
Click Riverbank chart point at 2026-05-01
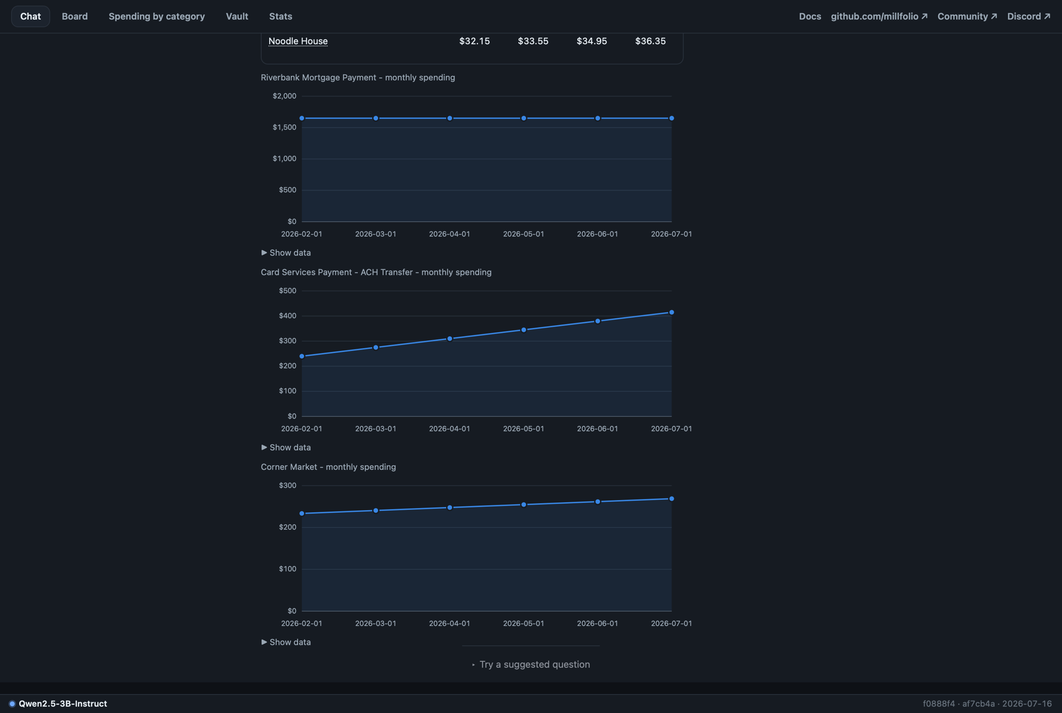pyautogui.click(x=524, y=118)
